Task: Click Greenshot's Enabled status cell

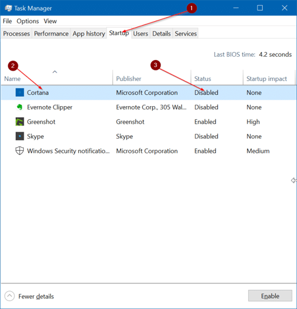Action: (205, 122)
